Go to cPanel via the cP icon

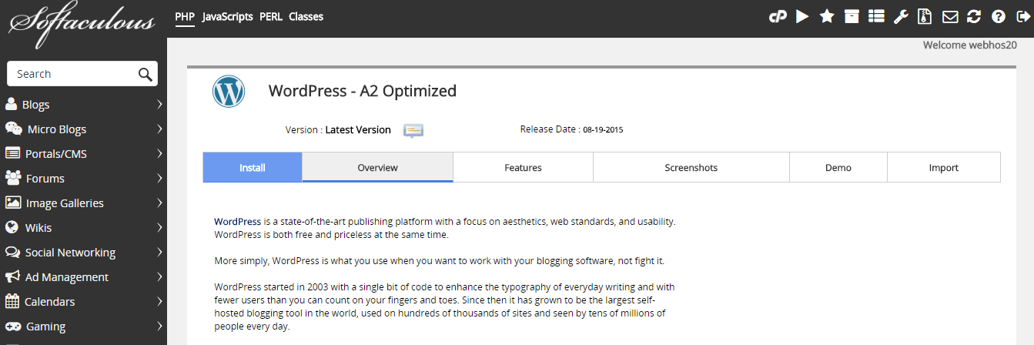tap(778, 16)
